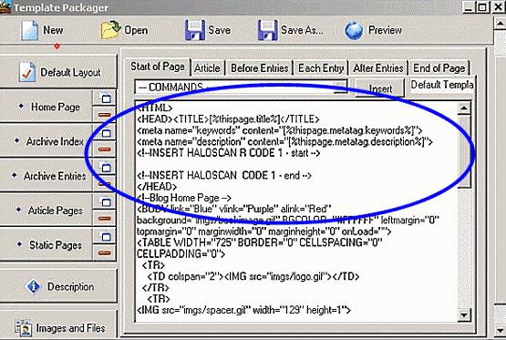Click the Insert button
506x340 pixels.
(380, 88)
